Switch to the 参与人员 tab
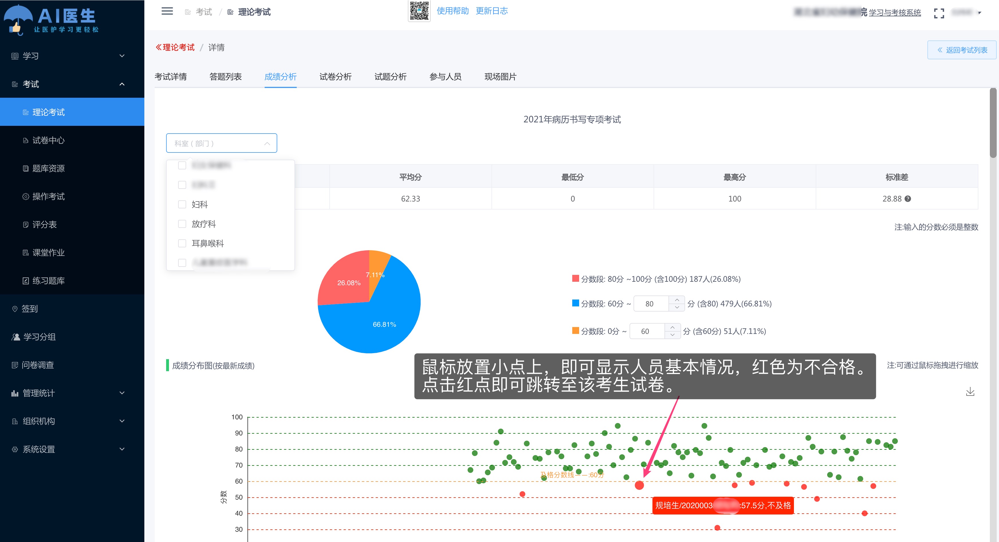Image resolution: width=999 pixels, height=542 pixels. point(446,77)
